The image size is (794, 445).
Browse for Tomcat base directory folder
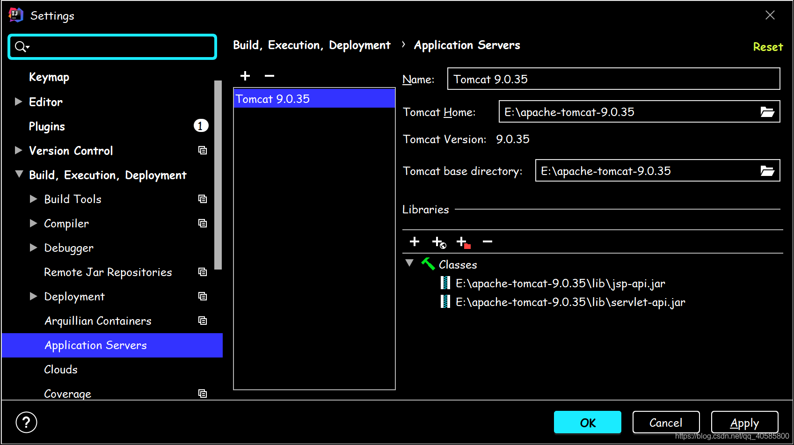pyautogui.click(x=767, y=171)
